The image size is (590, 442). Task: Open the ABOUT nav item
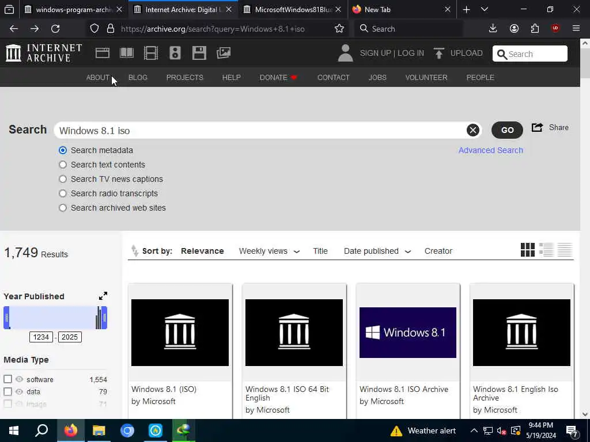(x=98, y=78)
